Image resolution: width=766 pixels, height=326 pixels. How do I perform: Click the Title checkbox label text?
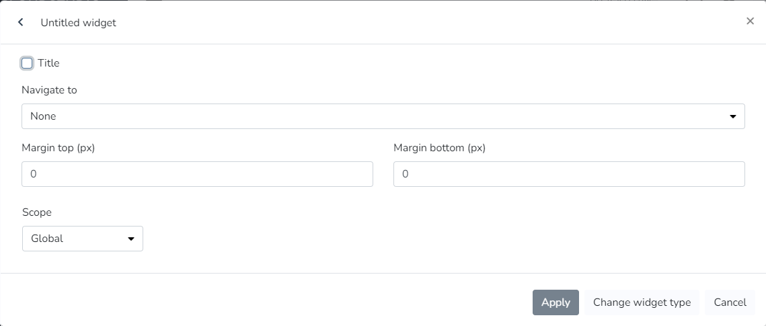pos(48,63)
